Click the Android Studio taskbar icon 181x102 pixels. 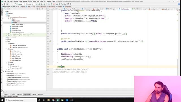pyautogui.click(x=58, y=100)
